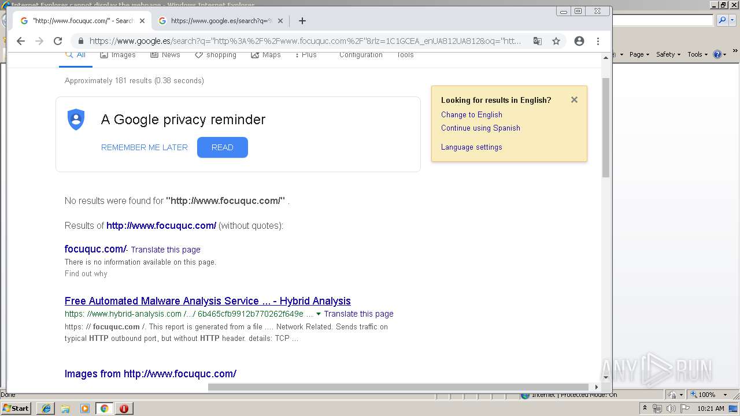Click the network tray icon
Image resolution: width=740 pixels, height=416 pixels.
[657, 408]
